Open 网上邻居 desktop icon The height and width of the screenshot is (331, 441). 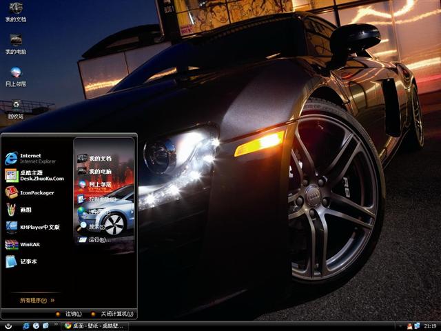[16, 77]
